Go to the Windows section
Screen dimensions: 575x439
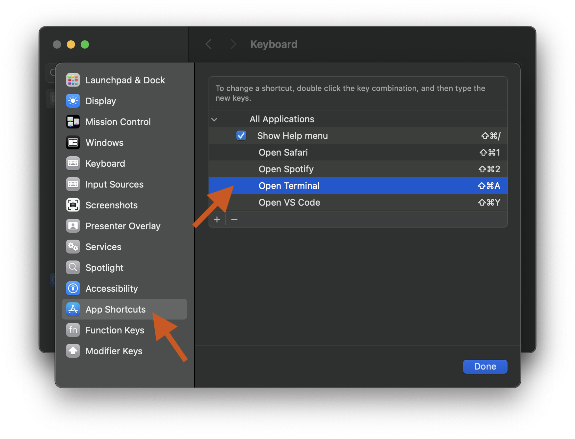coord(104,143)
